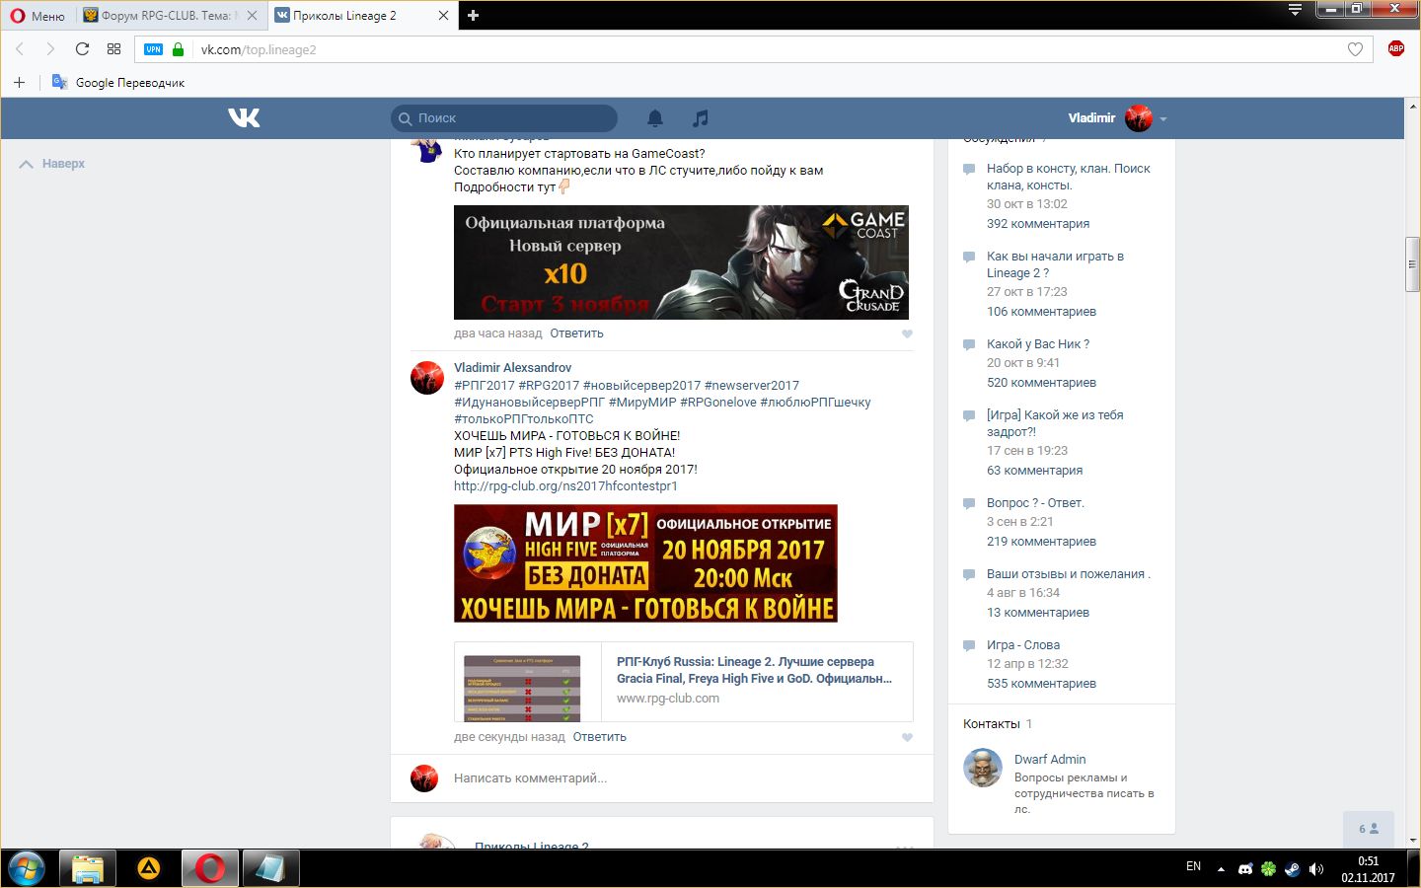Like Vladimir Alexsandrov's comment with heart
Screen dimensions: 1421x888
907,737
